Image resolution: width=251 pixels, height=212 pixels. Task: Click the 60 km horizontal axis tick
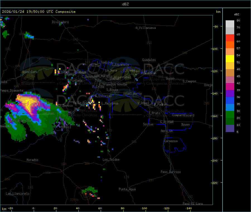pos(100,208)
